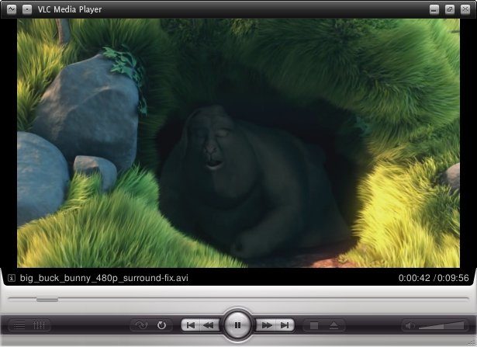Open the playlist panel
The image size is (477, 347).
[x=19, y=325]
